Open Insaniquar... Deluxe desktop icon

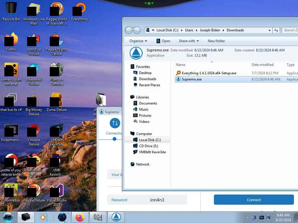tap(34, 165)
